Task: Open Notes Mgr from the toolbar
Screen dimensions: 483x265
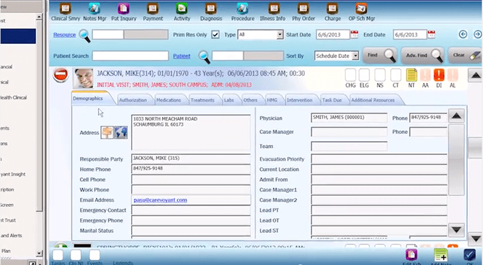Action: pyautogui.click(x=94, y=8)
